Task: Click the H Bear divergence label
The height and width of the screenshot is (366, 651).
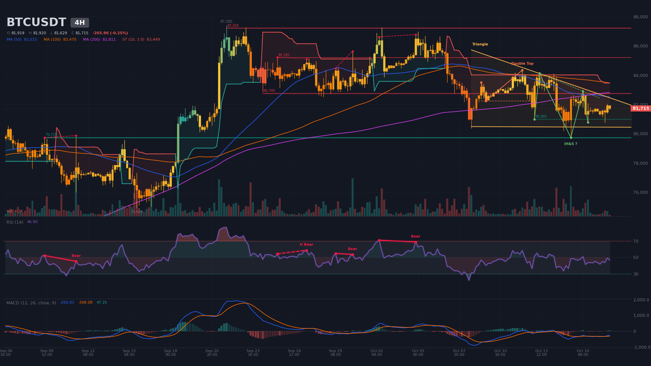Action: 306,244
